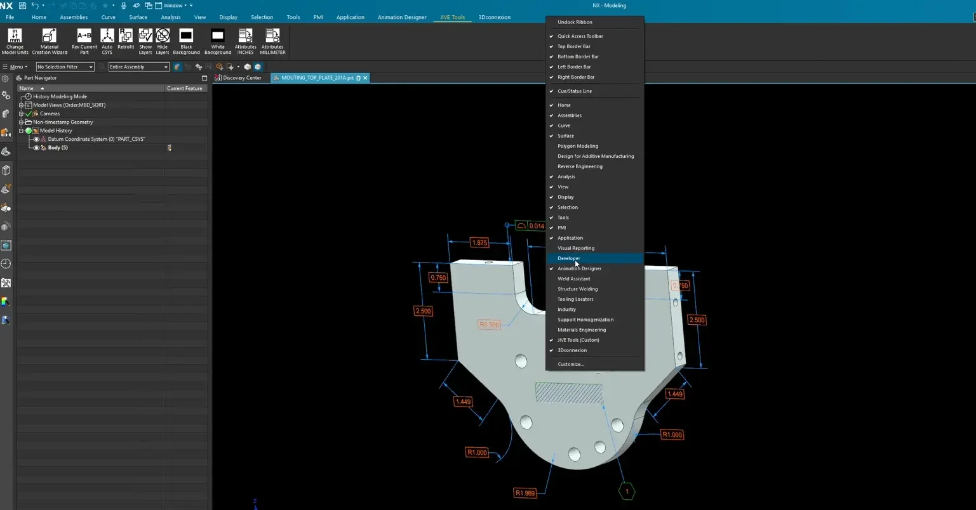The height and width of the screenshot is (510, 976).
Task: Hide Body (5) using its eye icon
Action: (x=36, y=148)
